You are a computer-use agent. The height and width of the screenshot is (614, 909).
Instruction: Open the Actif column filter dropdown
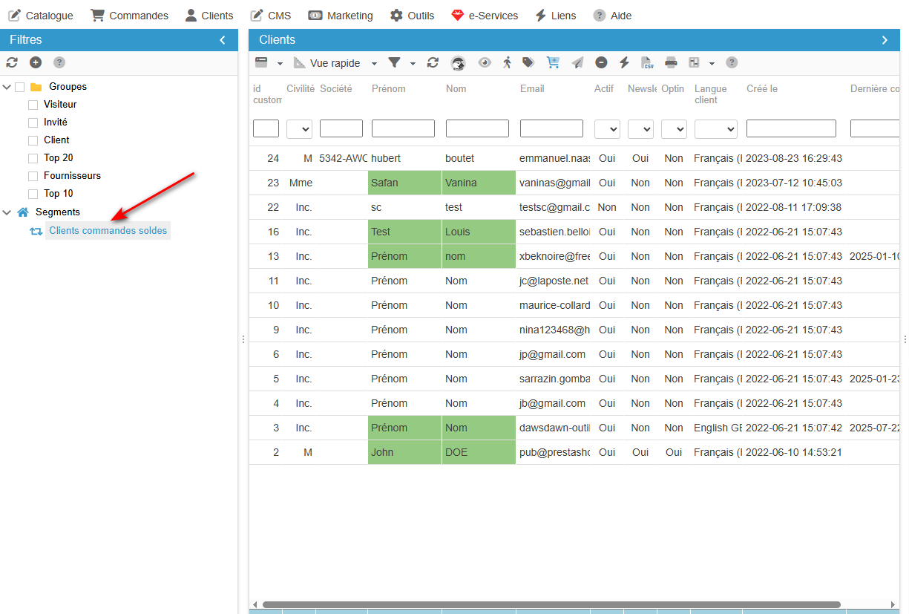click(607, 129)
